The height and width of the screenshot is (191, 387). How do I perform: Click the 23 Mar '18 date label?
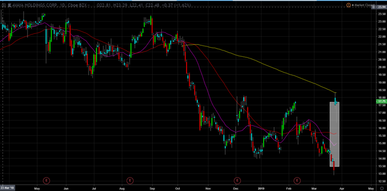[7, 188]
